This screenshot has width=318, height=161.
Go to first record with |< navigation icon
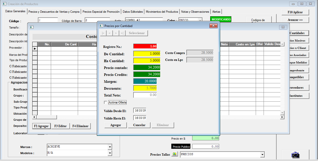103,33
